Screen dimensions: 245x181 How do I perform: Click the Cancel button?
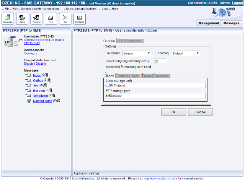click(201, 112)
